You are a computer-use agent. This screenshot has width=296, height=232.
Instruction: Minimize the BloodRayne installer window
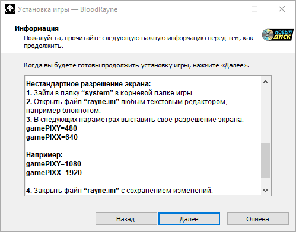point(228,9)
